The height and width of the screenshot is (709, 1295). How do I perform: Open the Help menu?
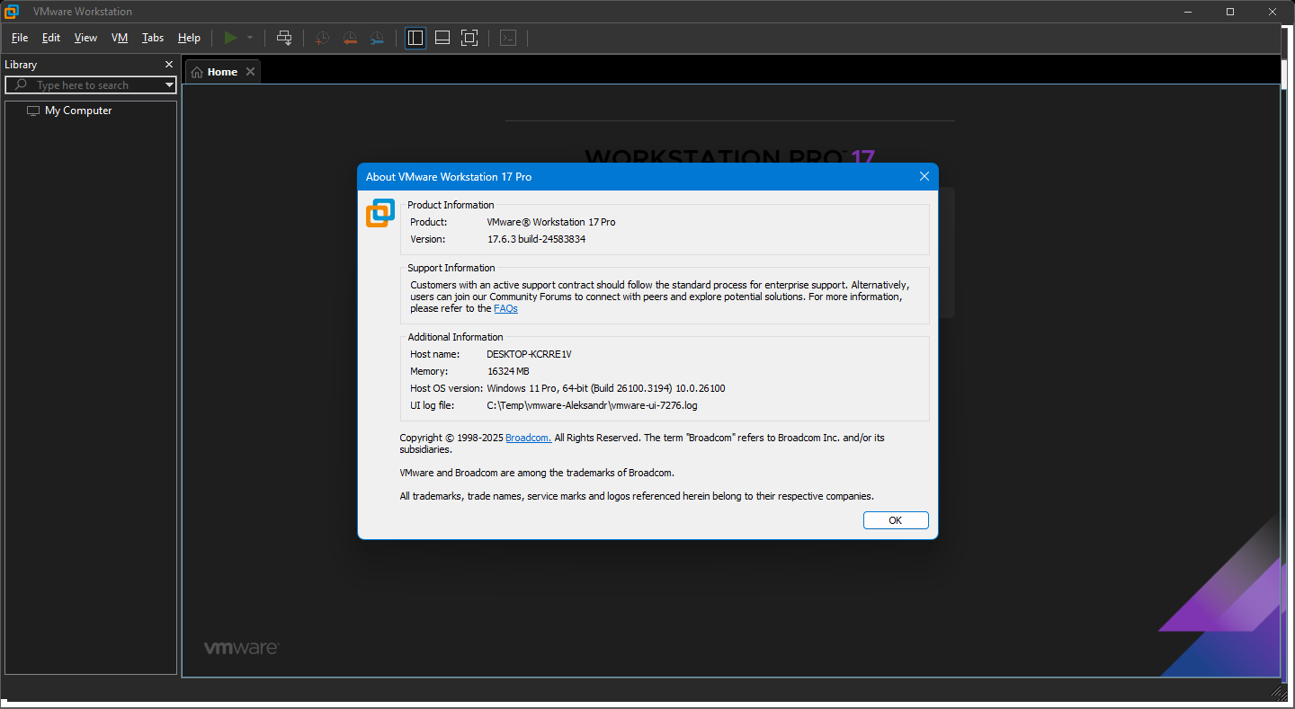point(189,38)
